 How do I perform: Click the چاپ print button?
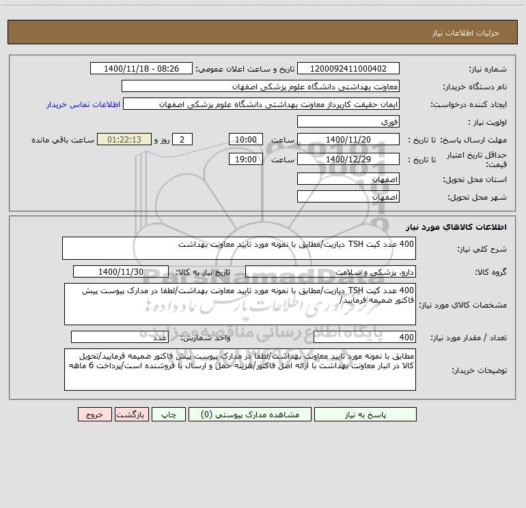tap(169, 415)
